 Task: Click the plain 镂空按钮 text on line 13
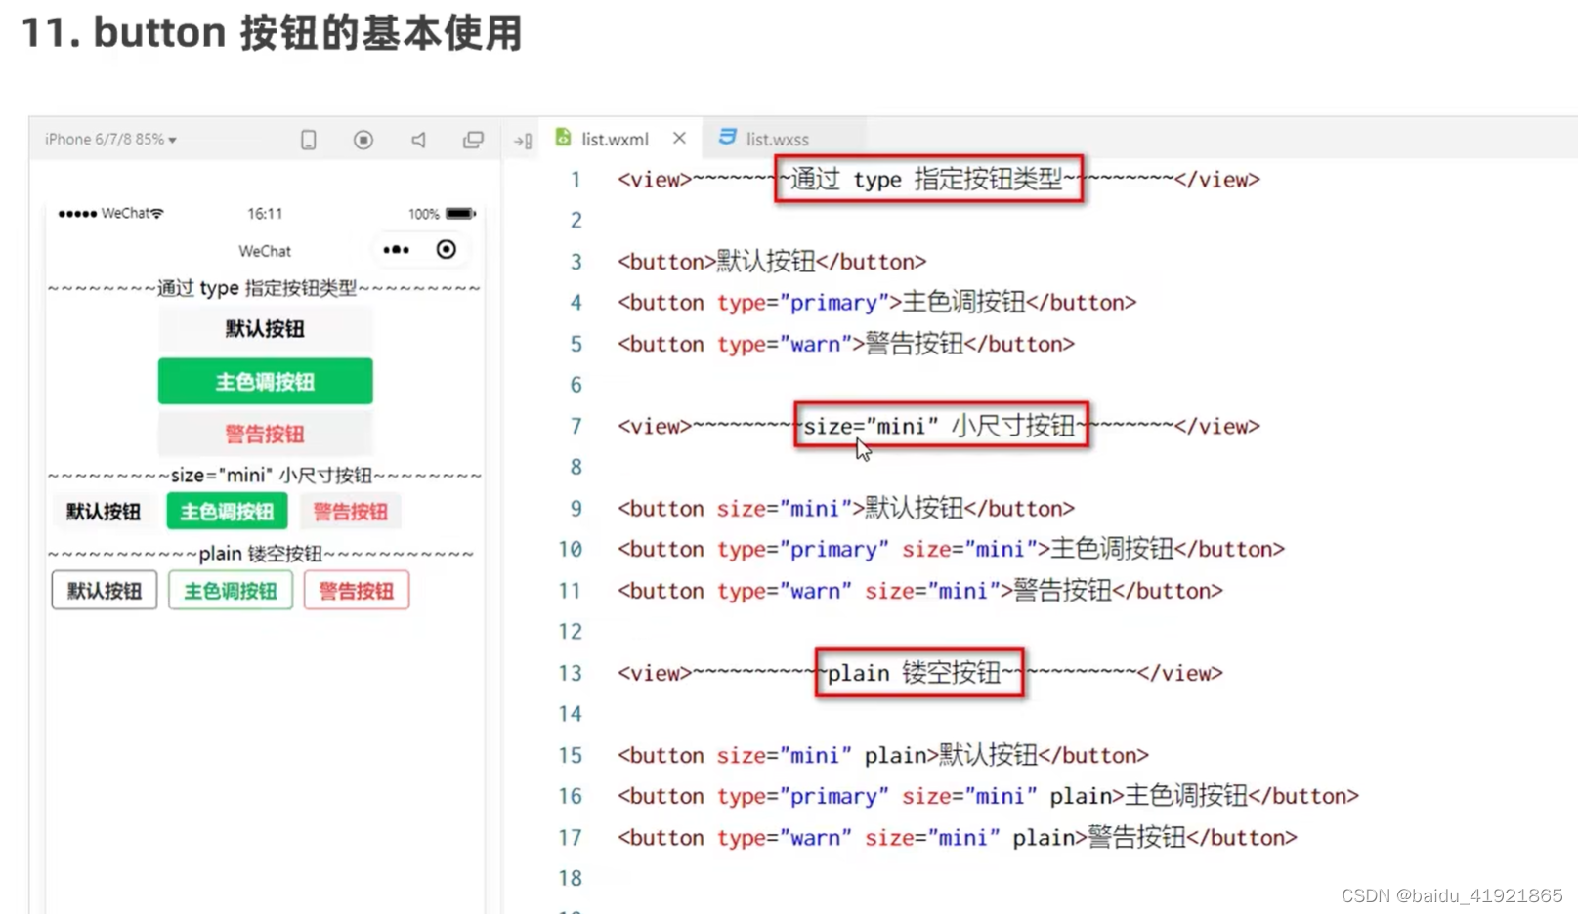(x=914, y=673)
